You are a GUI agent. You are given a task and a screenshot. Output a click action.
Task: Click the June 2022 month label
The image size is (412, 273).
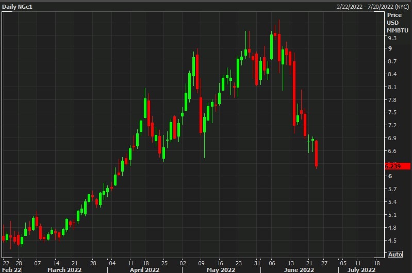[299, 270]
